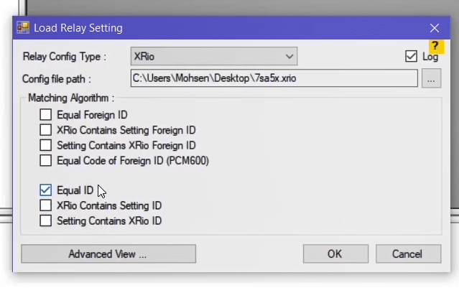
Task: Toggle the Log checkbox
Action: click(411, 56)
